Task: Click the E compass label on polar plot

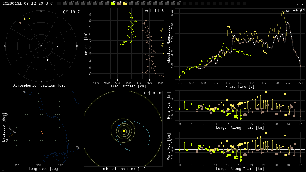Action: (x=77, y=46)
